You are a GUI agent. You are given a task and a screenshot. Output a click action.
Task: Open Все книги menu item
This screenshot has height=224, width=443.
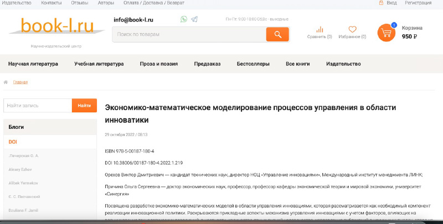point(298,64)
